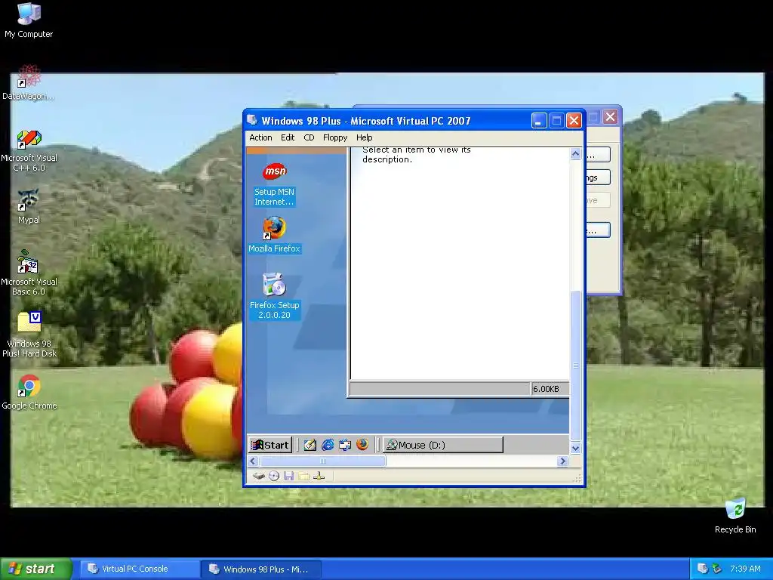The image size is (773, 580).
Task: Select Setup MSN Internet icon in guest
Action: coord(274,185)
